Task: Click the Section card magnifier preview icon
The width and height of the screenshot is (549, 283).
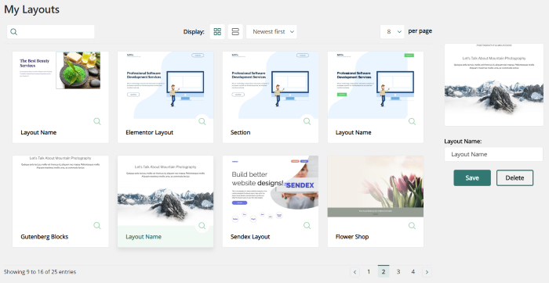Action: click(307, 121)
